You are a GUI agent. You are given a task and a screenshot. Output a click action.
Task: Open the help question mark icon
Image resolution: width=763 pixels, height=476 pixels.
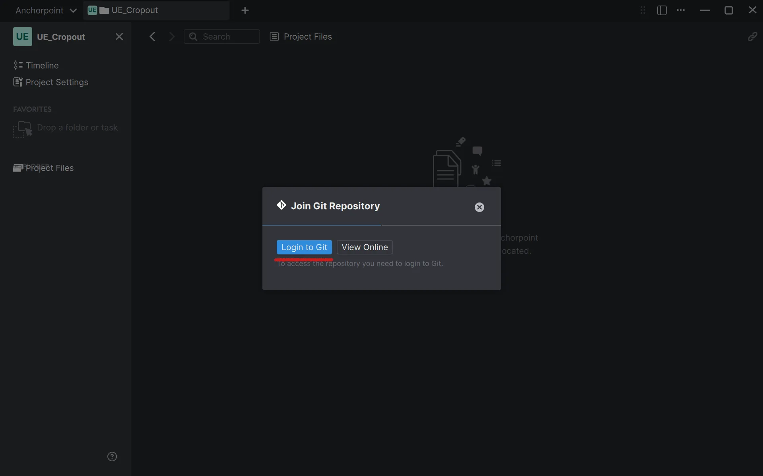[x=112, y=457]
